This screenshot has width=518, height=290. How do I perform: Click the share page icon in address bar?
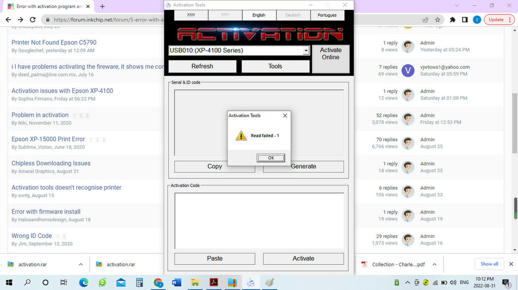click(425, 20)
